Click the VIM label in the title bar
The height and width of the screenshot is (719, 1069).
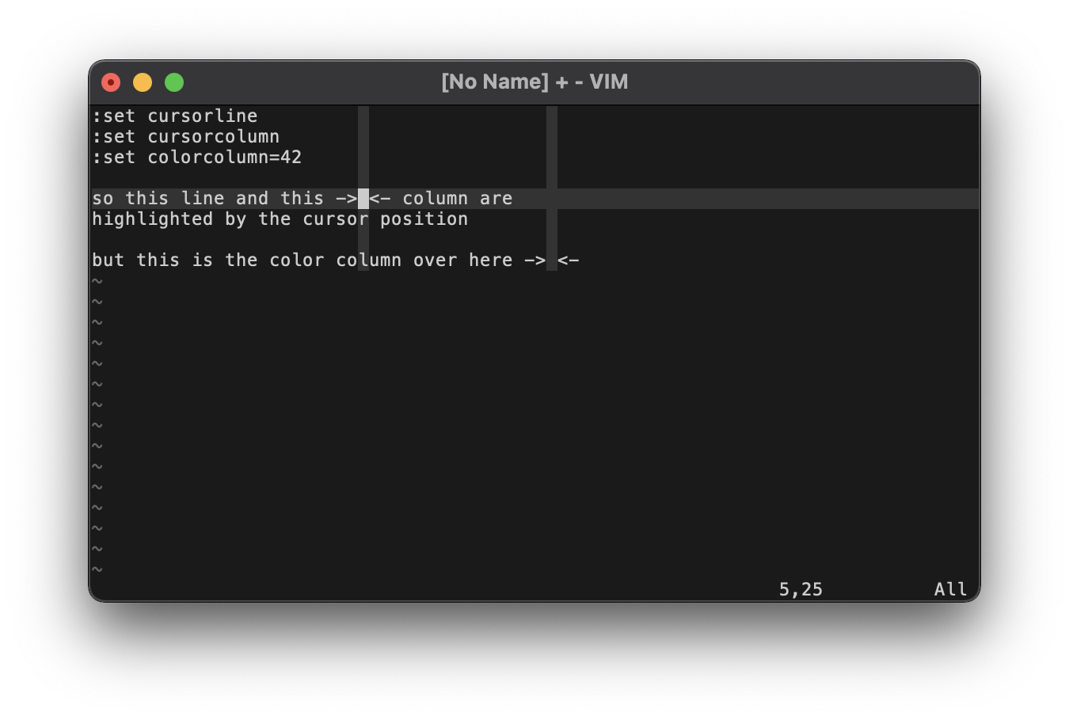(607, 82)
